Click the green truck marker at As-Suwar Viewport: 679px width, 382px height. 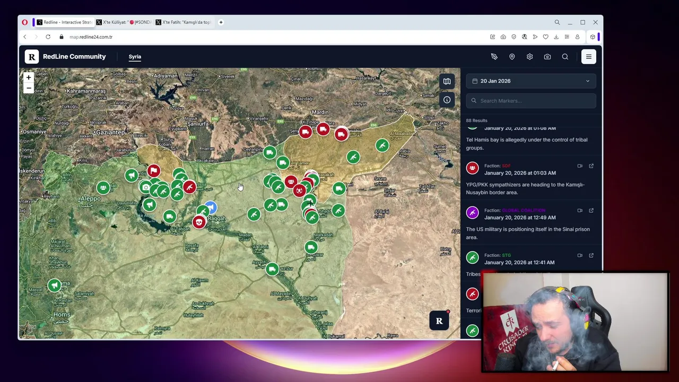311,247
